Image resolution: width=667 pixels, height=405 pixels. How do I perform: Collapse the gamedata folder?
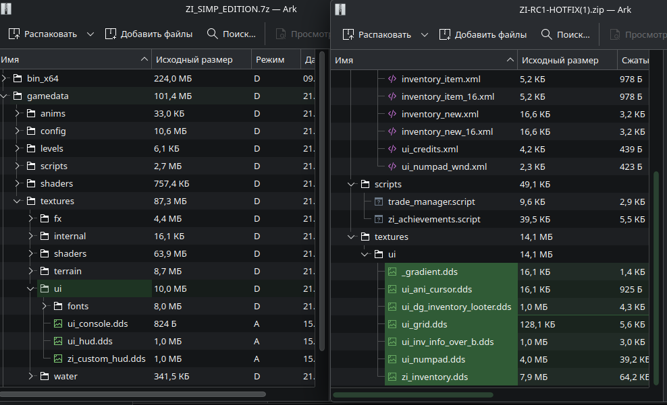point(5,96)
